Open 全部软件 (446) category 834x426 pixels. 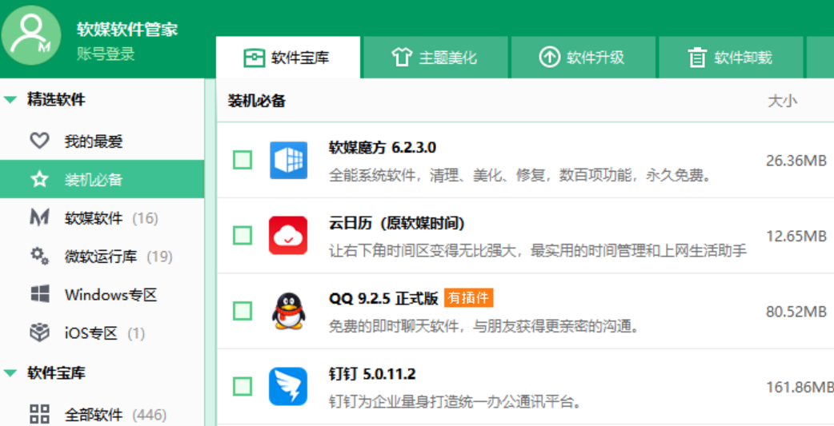(x=102, y=414)
